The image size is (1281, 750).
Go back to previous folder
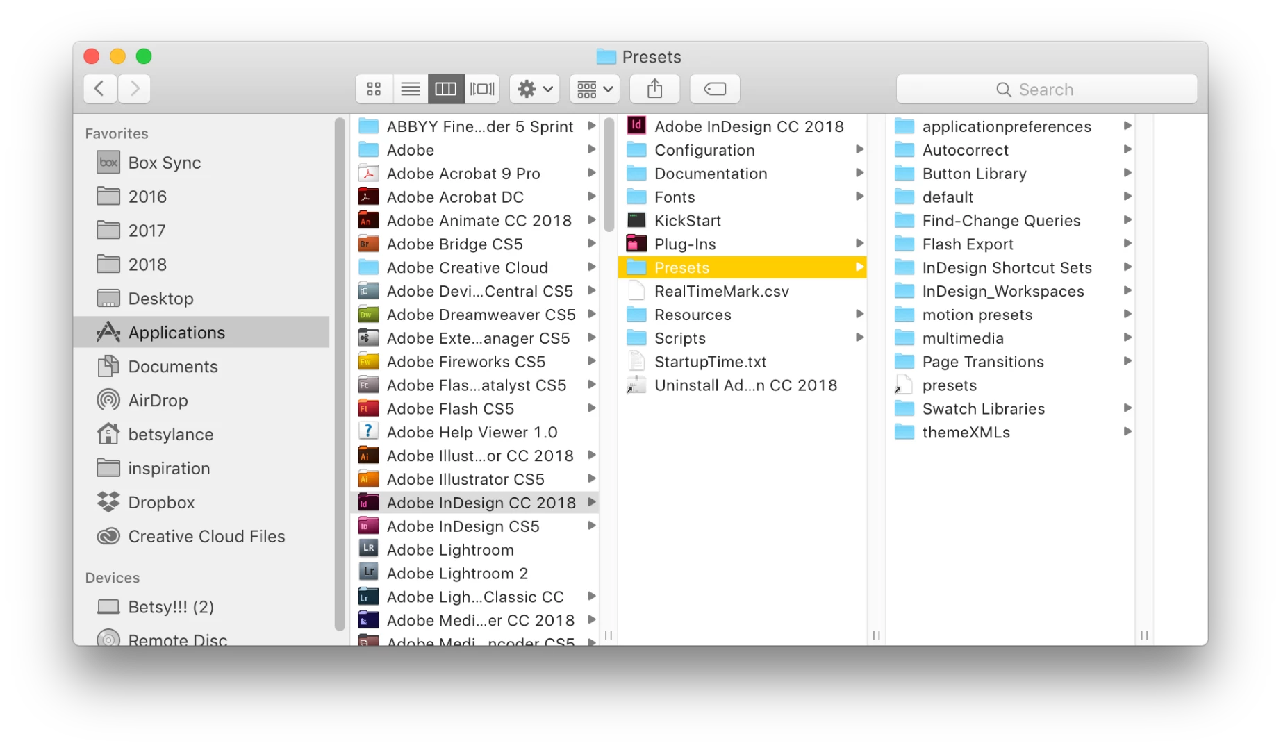[99, 89]
